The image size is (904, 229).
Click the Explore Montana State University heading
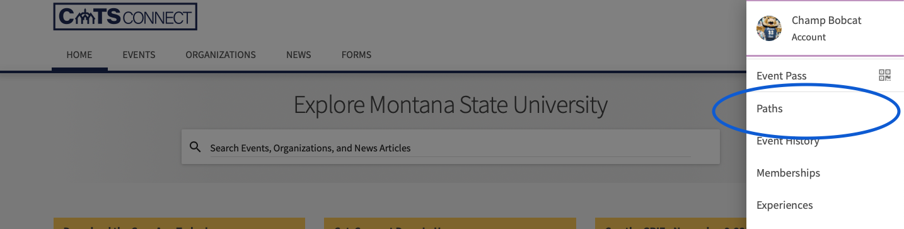[x=450, y=105]
